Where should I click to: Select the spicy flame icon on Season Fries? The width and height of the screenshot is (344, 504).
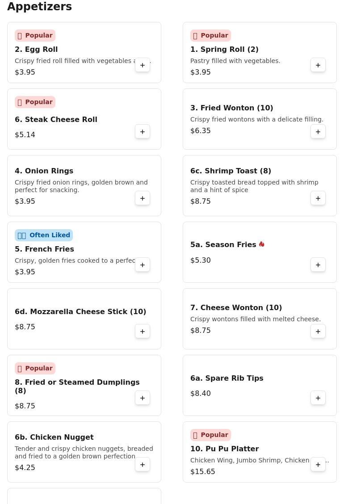(262, 244)
